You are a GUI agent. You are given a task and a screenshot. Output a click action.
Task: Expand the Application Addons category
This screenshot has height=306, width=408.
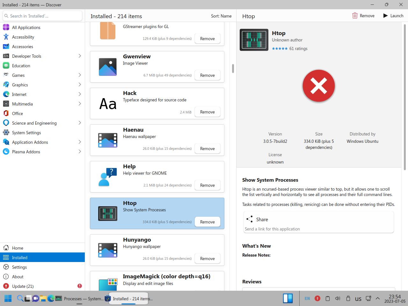point(80,142)
